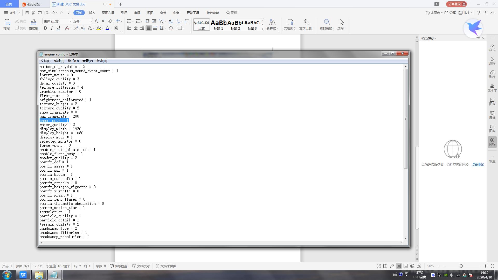
Task: Open the 文档助手 document assistant
Action: [x=290, y=24]
